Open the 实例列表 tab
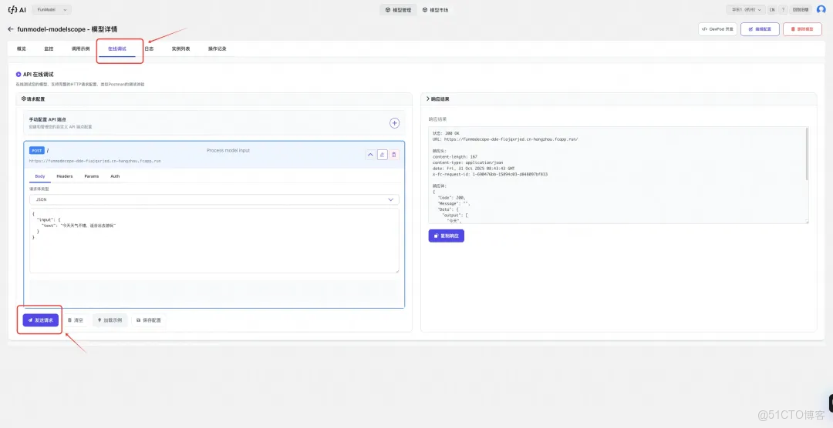Screen dimensions: 833x428 [180, 48]
